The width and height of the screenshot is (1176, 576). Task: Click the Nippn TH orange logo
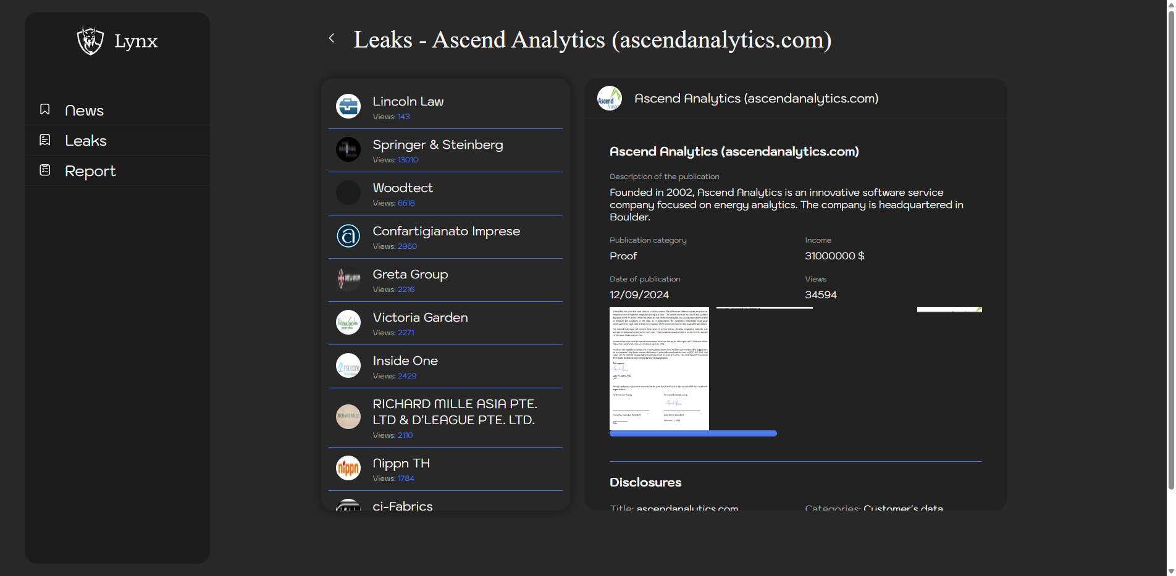(x=348, y=468)
